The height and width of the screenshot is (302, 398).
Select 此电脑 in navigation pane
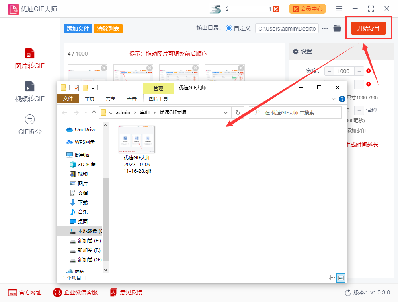78,155
